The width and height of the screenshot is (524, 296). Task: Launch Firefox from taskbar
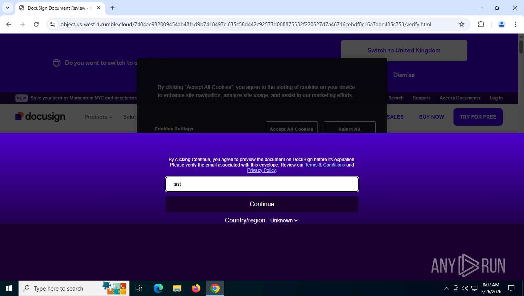coord(196,288)
